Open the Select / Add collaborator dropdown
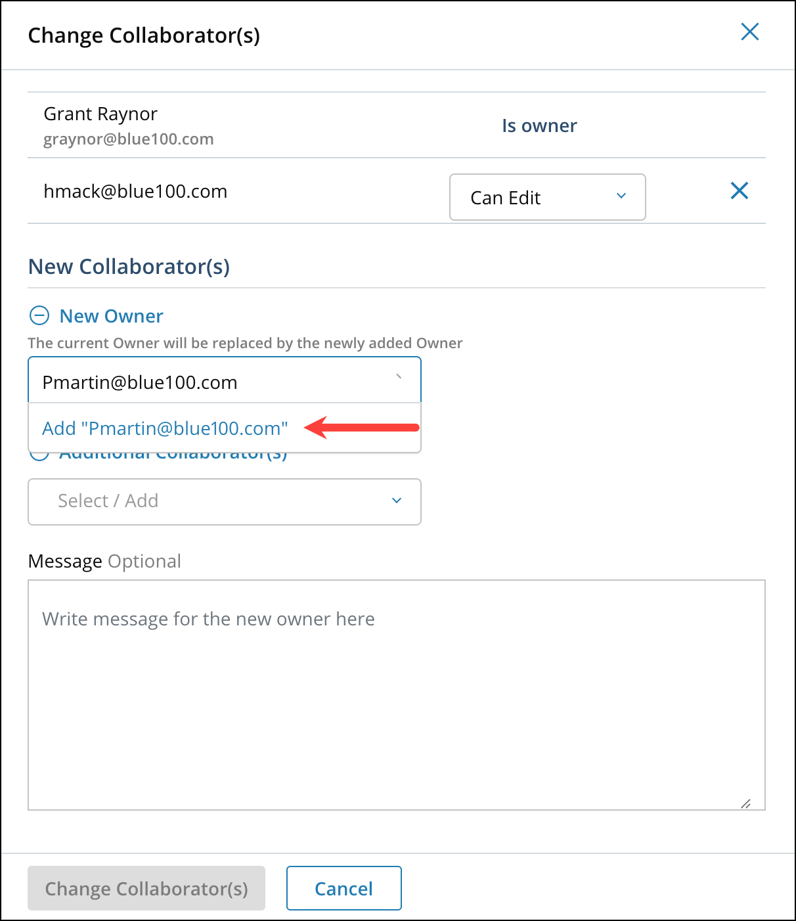Screen dimensions: 796x921 (x=224, y=501)
